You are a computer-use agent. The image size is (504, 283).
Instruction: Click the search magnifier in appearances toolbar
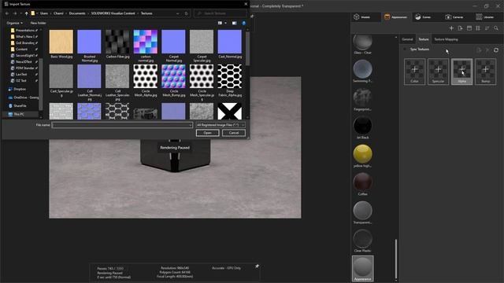point(496,28)
